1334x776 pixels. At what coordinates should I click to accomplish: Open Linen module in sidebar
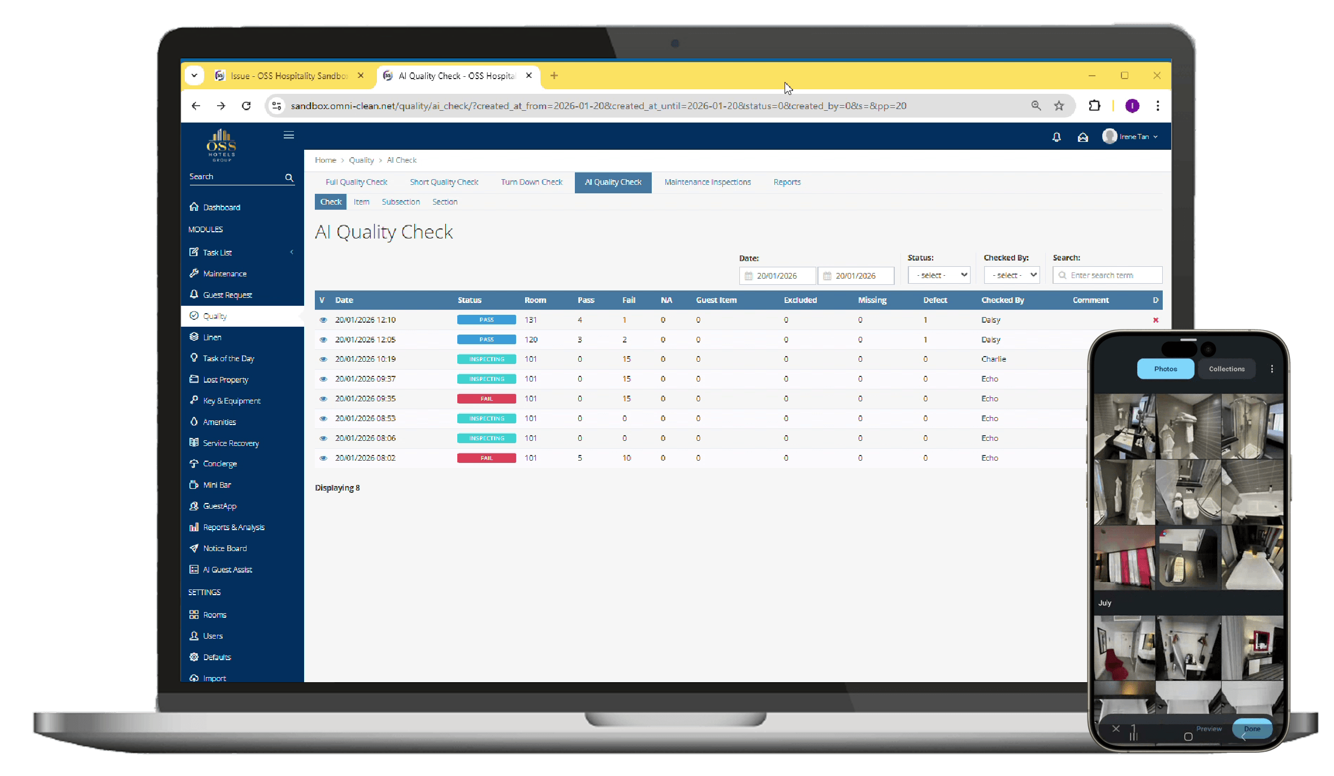pyautogui.click(x=212, y=337)
